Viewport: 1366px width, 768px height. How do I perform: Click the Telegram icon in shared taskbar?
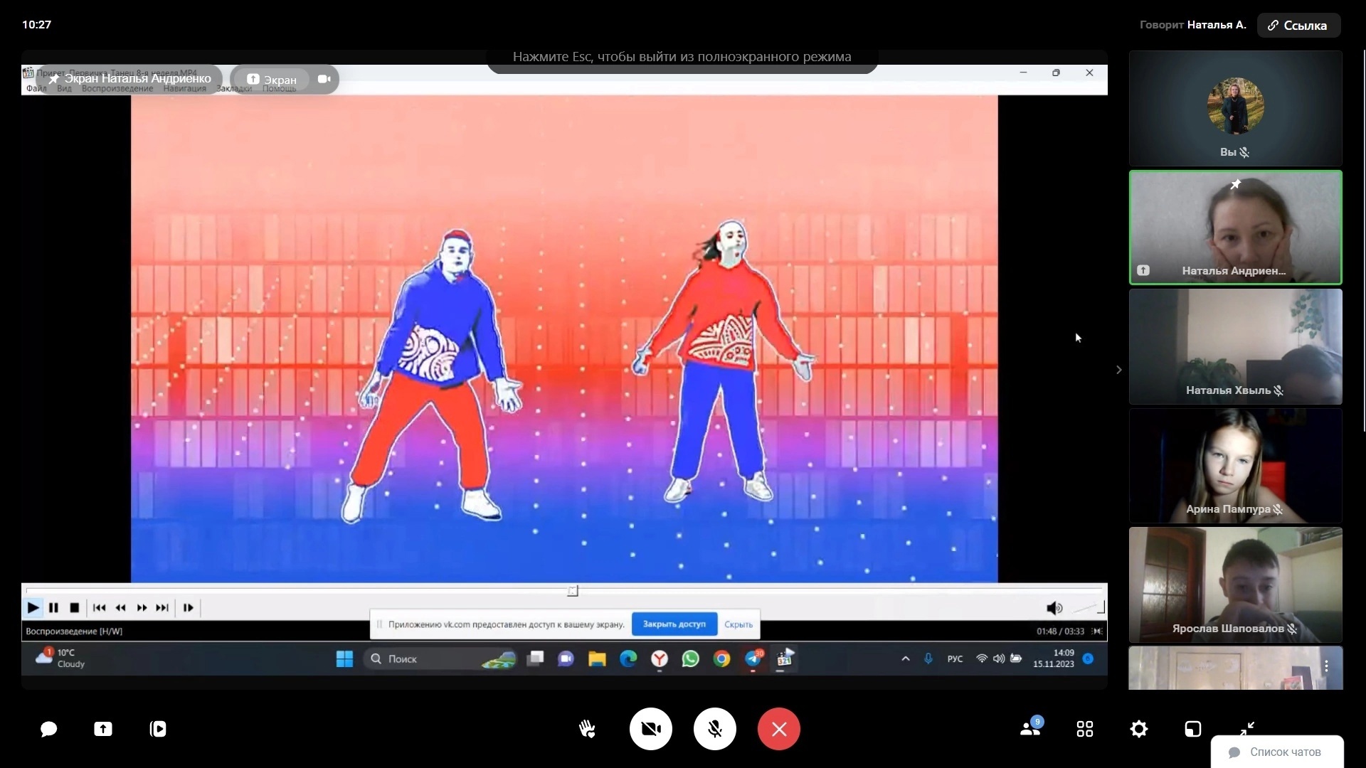tap(753, 659)
